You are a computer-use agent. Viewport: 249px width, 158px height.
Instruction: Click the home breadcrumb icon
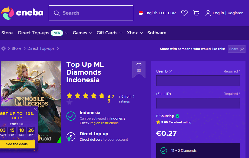pos(4,48)
